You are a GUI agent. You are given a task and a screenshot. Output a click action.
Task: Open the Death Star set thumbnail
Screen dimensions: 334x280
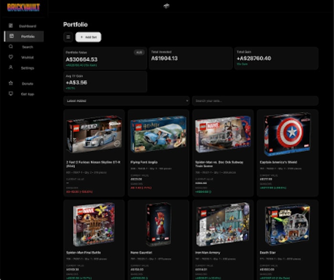(287, 224)
